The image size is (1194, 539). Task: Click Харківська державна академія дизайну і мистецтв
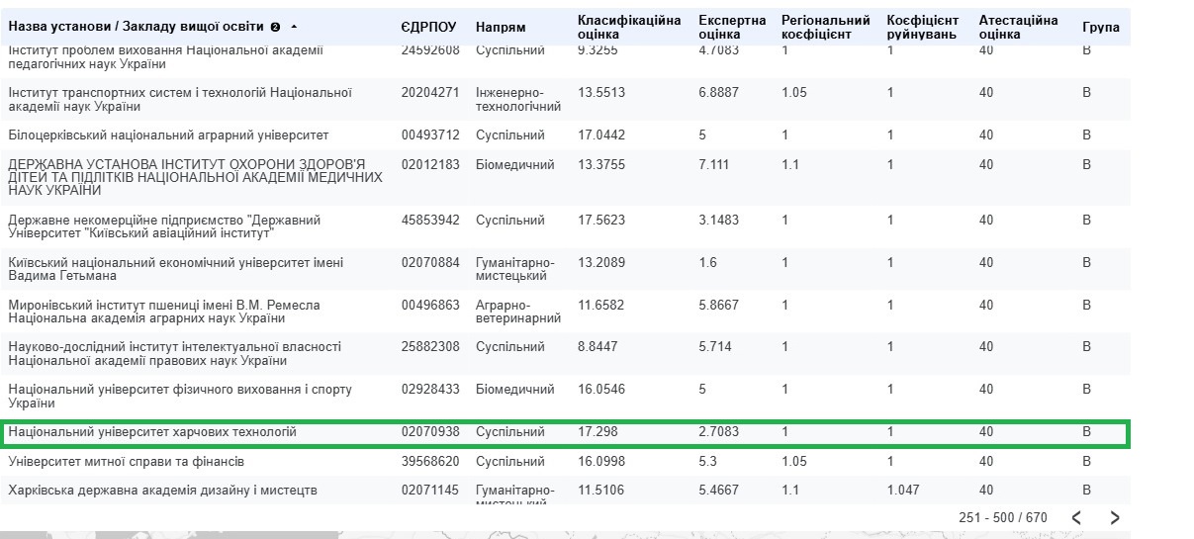click(162, 490)
